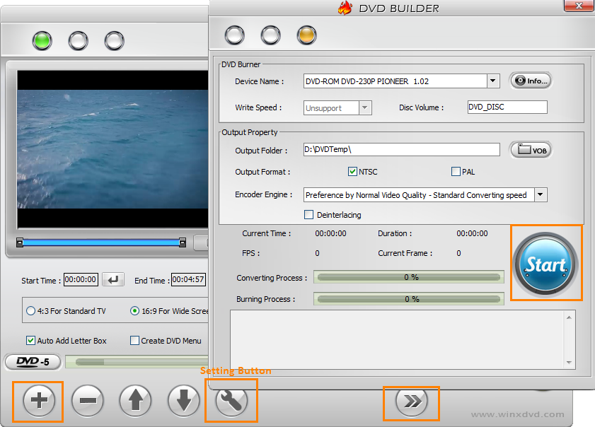Click the green step indicator in main window
Viewport: 595px width, 427px height.
42,40
